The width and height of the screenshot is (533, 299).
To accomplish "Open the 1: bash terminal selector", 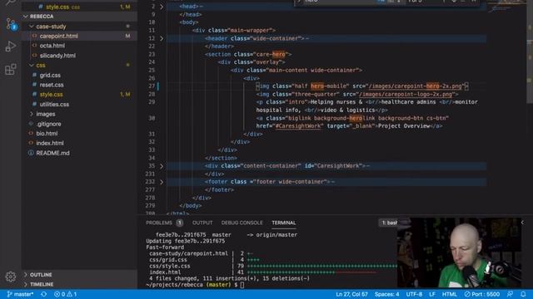I will click(x=389, y=223).
